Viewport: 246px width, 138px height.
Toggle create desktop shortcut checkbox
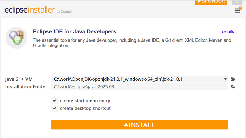coord(54,108)
